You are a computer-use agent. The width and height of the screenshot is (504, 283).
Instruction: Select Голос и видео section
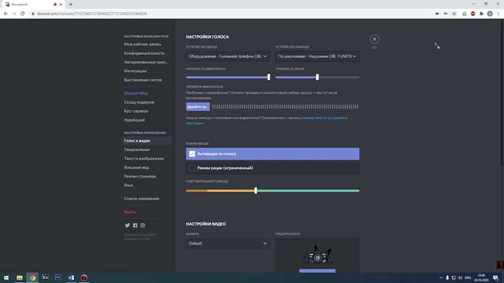(x=147, y=141)
